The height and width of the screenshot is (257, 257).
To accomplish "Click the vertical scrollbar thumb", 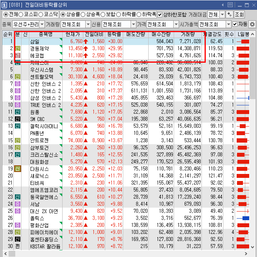I will click(253, 68).
